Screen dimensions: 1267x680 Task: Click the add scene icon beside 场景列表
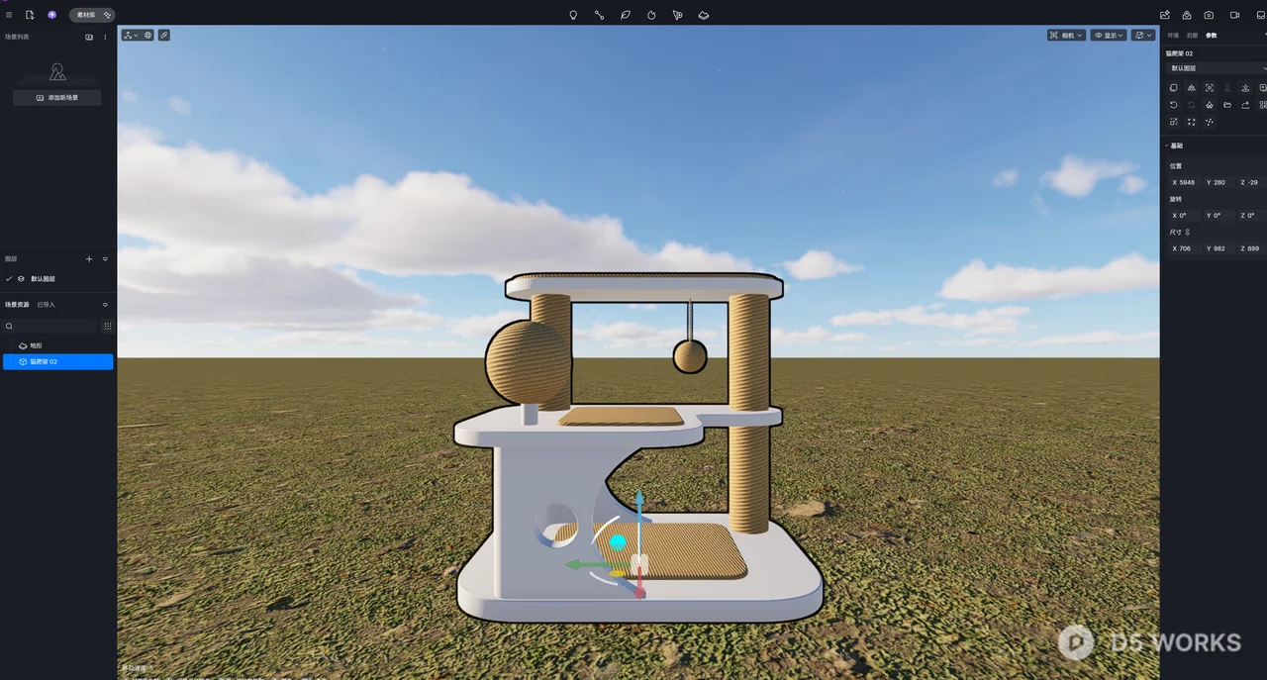(x=89, y=37)
